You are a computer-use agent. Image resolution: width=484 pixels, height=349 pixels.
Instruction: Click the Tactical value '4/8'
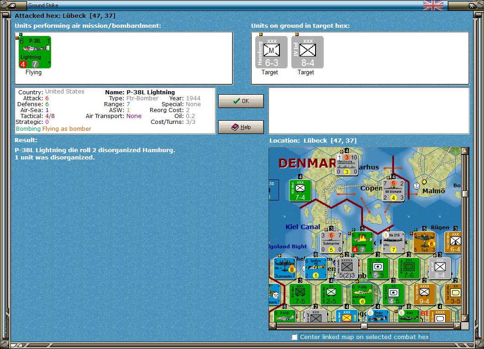(50, 116)
